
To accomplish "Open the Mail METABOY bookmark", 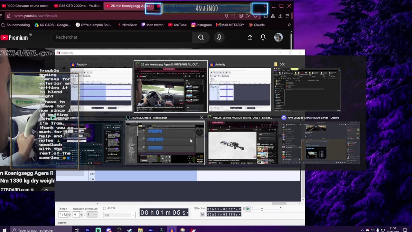I will (230, 25).
